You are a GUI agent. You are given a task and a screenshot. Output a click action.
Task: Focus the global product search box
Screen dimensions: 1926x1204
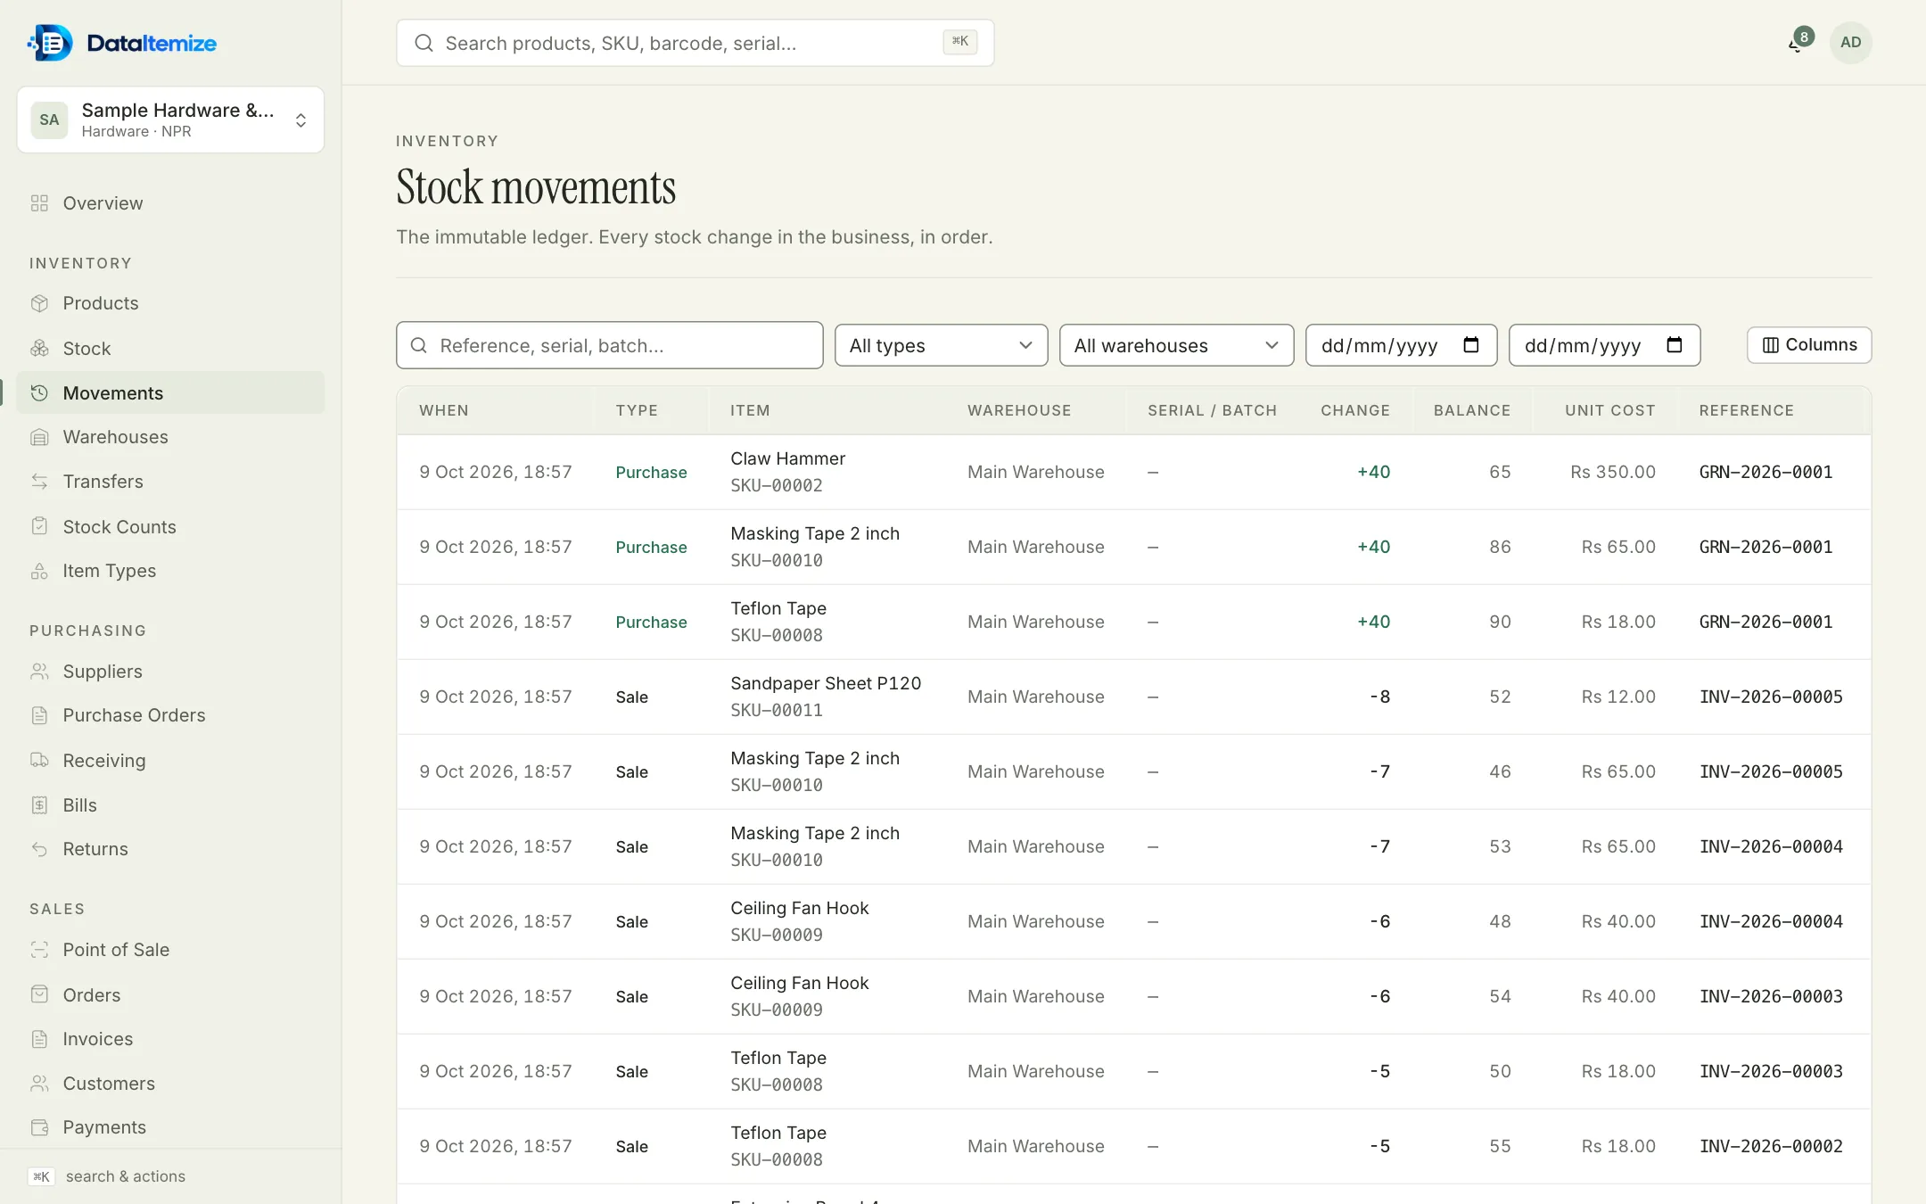tap(695, 43)
